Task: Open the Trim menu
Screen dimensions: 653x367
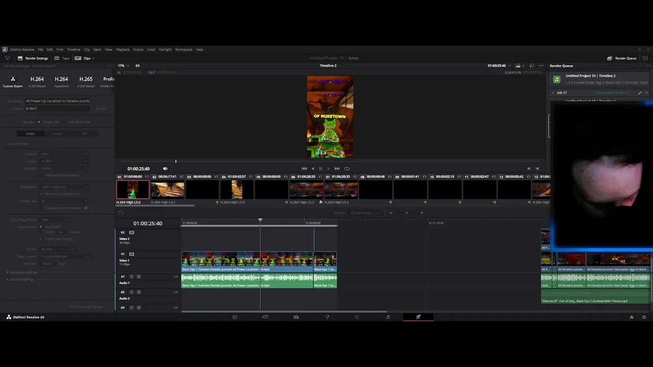Action: pos(60,49)
